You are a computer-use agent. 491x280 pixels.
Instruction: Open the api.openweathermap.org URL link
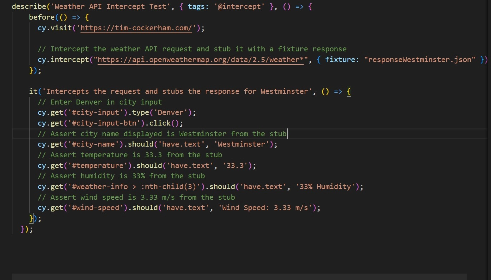(201, 60)
